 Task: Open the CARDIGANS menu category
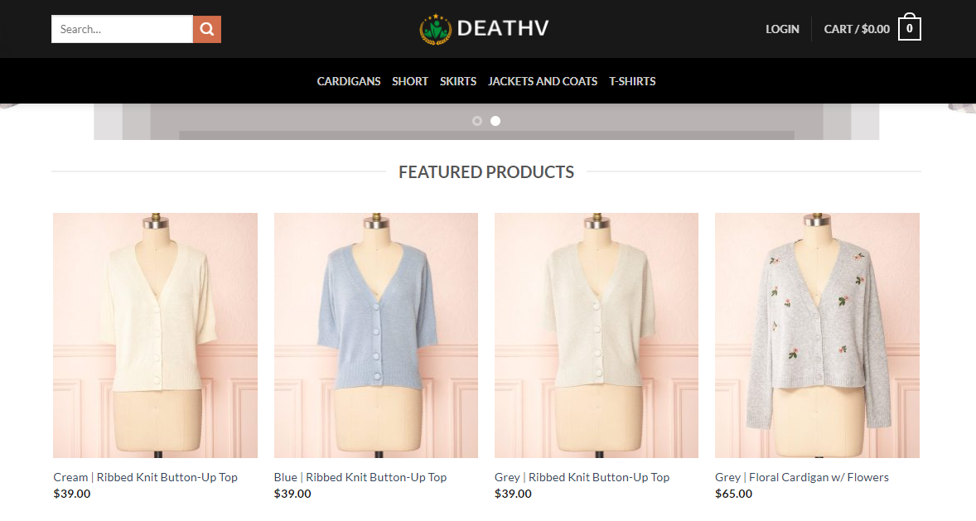(349, 81)
